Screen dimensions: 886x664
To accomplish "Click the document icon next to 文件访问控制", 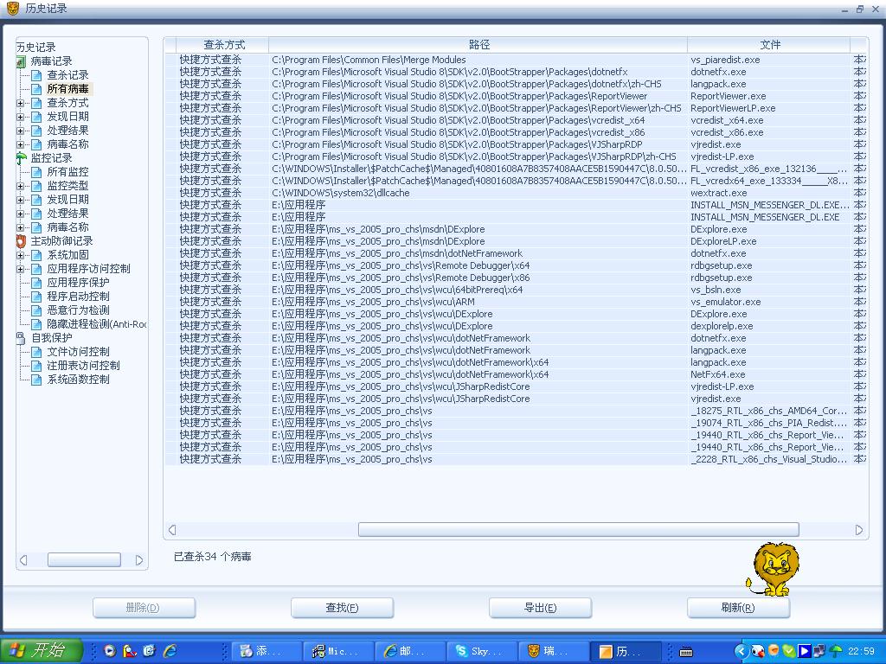I will tap(36, 352).
